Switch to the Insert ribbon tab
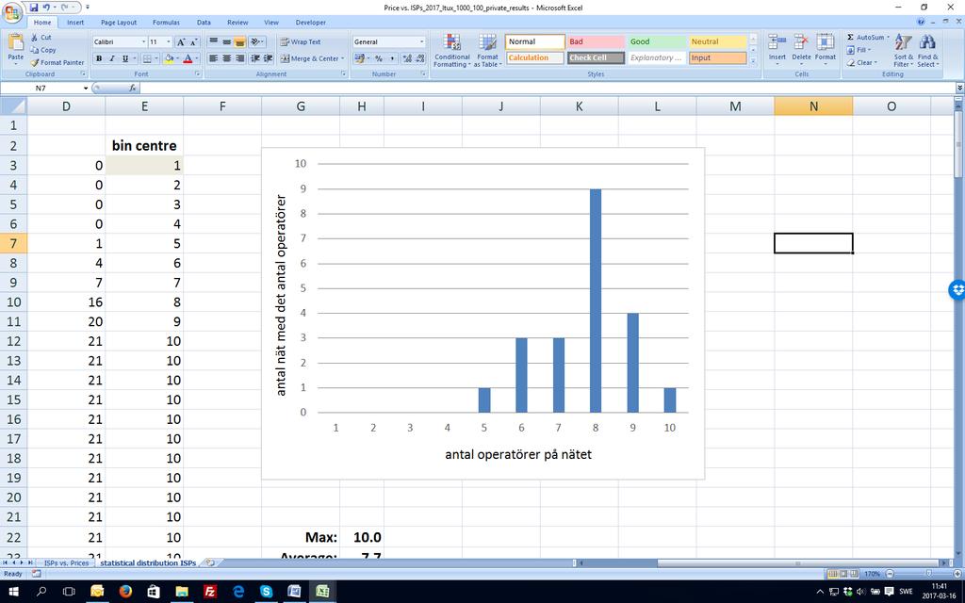The image size is (965, 603). (75, 23)
